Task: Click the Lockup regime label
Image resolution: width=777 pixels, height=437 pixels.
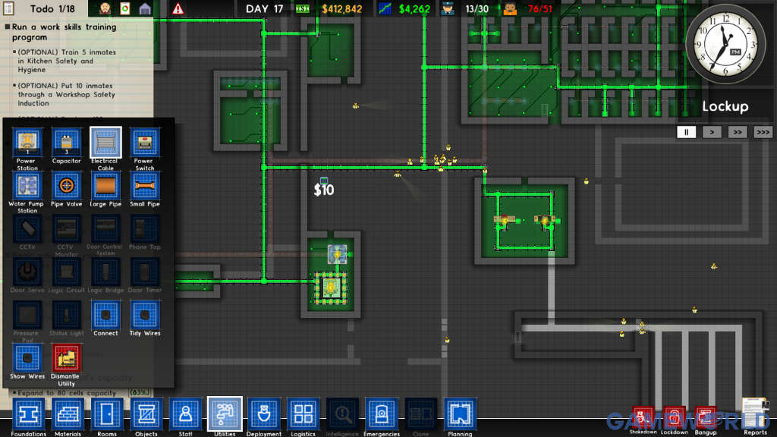Action: pyautogui.click(x=725, y=106)
